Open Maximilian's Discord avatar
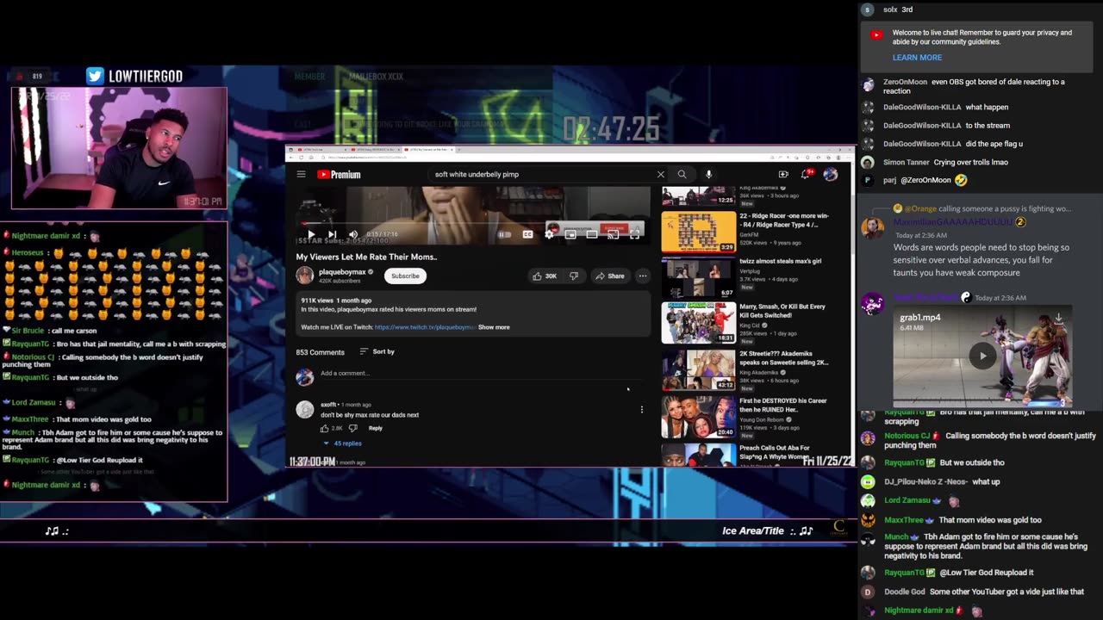The image size is (1103, 620). (x=873, y=228)
